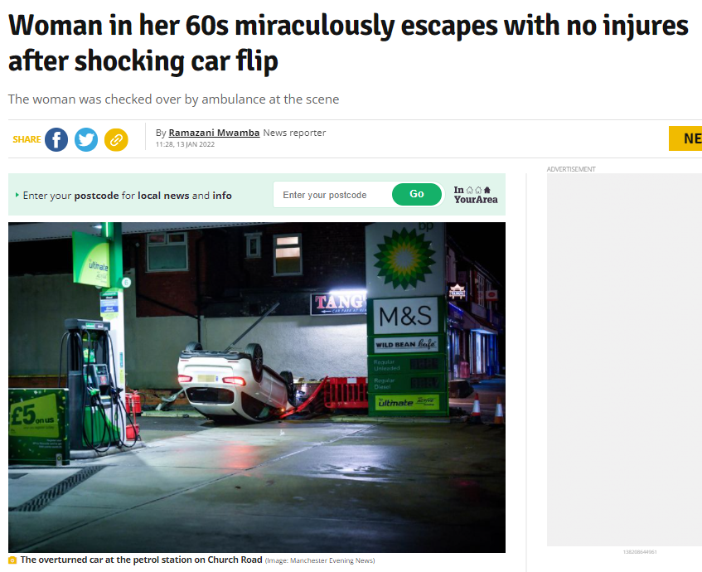Click the image caption about Church Road
This screenshot has height=572, width=702.
pyautogui.click(x=142, y=560)
